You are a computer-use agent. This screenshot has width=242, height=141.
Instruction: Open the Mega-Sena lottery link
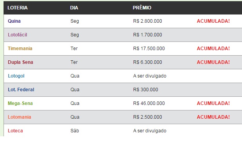20,103
